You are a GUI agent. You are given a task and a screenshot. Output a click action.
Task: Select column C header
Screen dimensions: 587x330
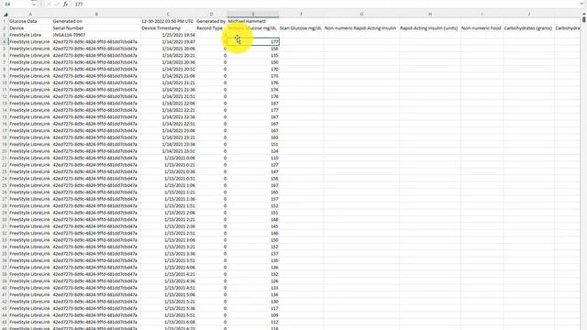168,15
